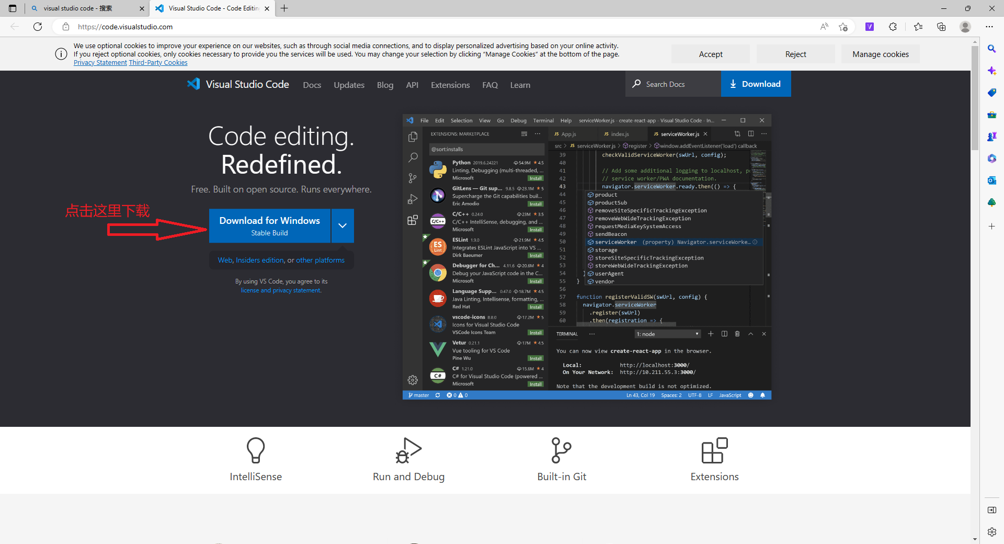Viewport: 1004px width, 544px height.
Task: Open Manage cookies
Action: 881,54
